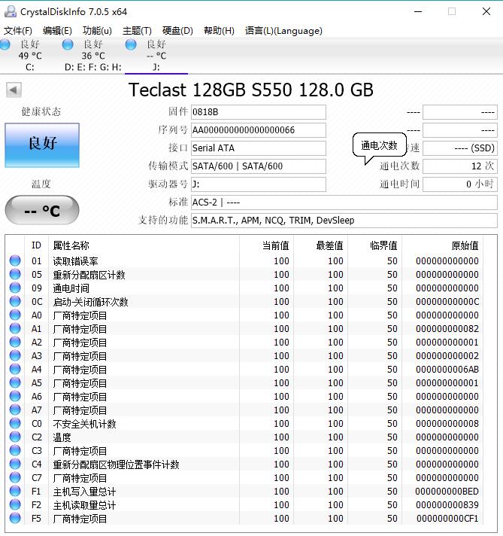The image size is (503, 536).
Task: Open the 编辑(E) menu
Action: (57, 31)
